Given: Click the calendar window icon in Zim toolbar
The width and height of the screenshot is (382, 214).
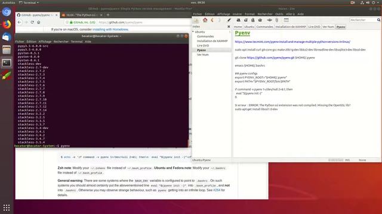Looking at the screenshot, I should [286, 20].
